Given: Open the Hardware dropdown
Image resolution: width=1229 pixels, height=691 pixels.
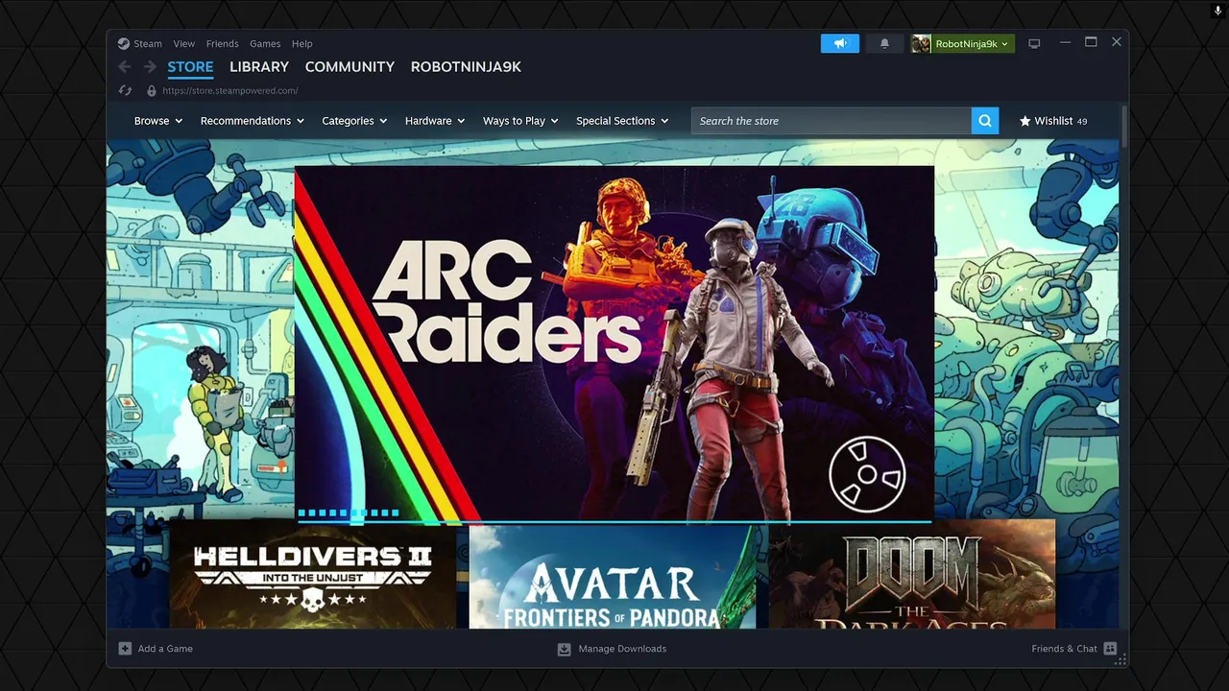Looking at the screenshot, I should coord(435,121).
